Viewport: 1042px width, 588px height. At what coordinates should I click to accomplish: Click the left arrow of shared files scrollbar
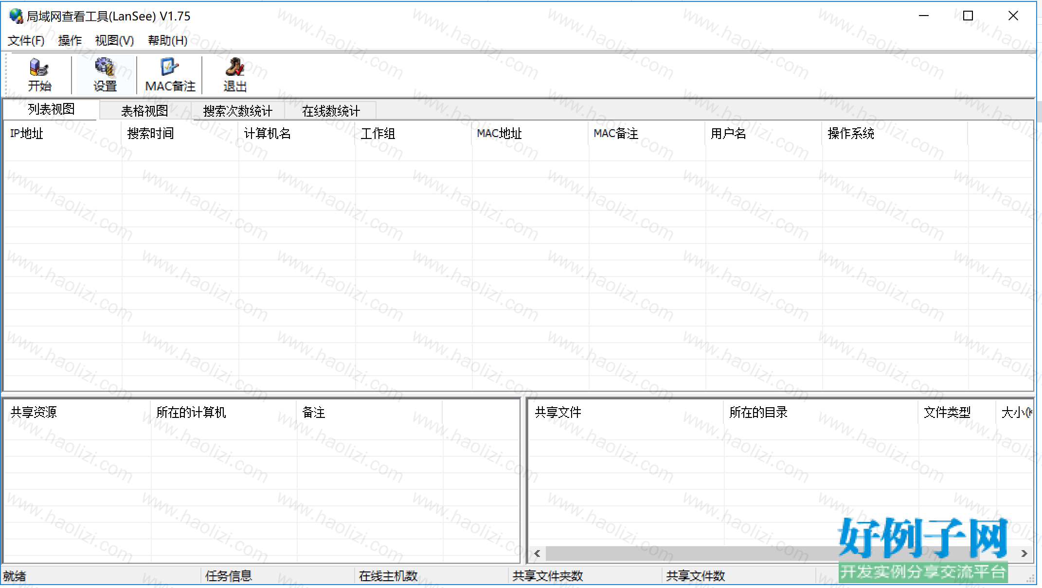[537, 553]
